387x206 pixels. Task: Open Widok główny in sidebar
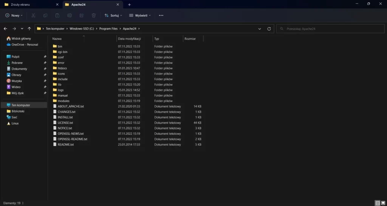[x=19, y=39]
